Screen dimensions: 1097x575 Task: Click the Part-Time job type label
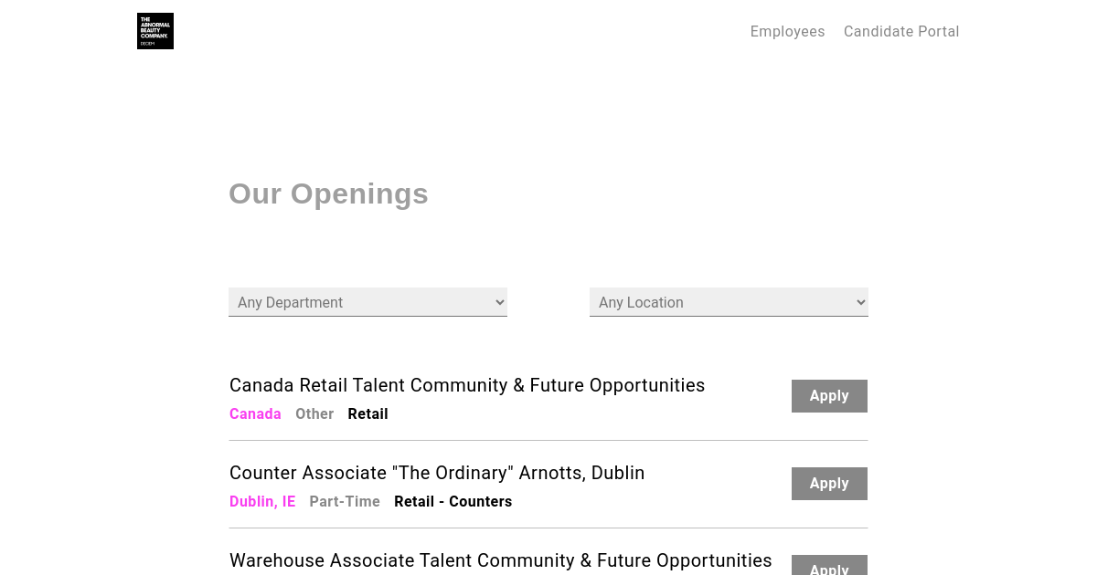click(x=345, y=502)
